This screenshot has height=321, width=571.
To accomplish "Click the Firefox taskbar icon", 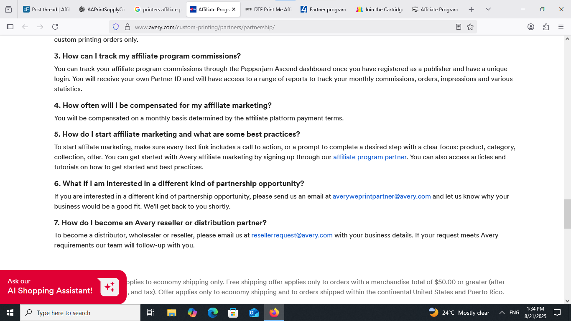I will click(274, 313).
